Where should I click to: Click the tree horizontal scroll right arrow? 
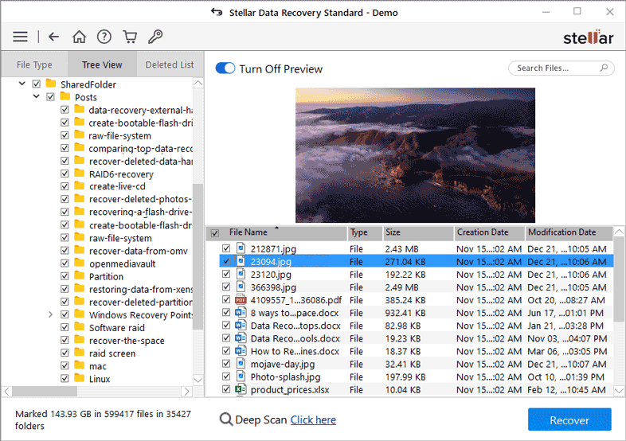[186, 392]
